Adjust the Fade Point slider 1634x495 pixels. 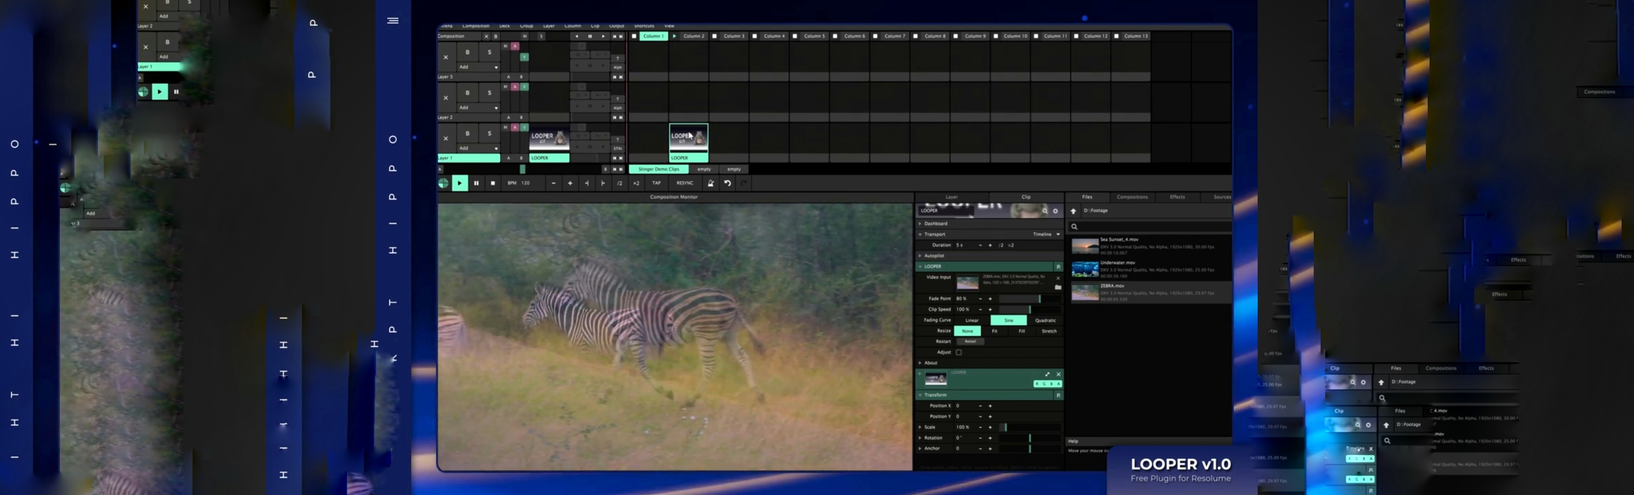pyautogui.click(x=1029, y=299)
